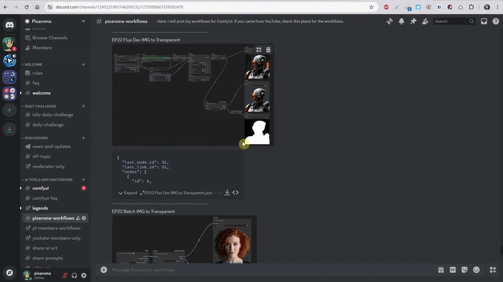Open news-and-updates channel
503x282 pixels.
click(55, 146)
